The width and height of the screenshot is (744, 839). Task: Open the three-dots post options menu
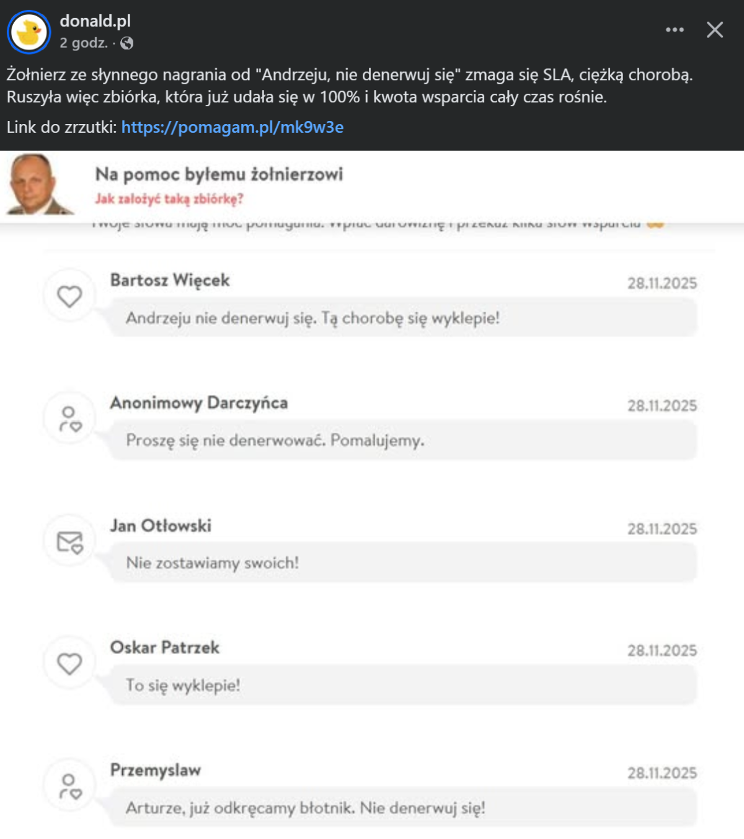675,30
